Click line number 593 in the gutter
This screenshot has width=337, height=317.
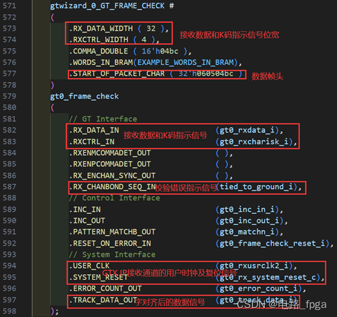(9, 255)
